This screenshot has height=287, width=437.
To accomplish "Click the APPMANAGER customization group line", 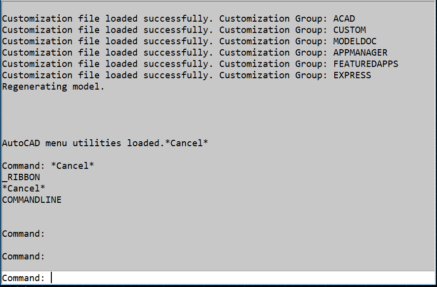I will tap(195, 53).
